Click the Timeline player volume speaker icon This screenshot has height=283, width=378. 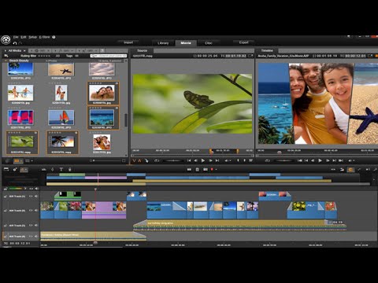point(350,160)
